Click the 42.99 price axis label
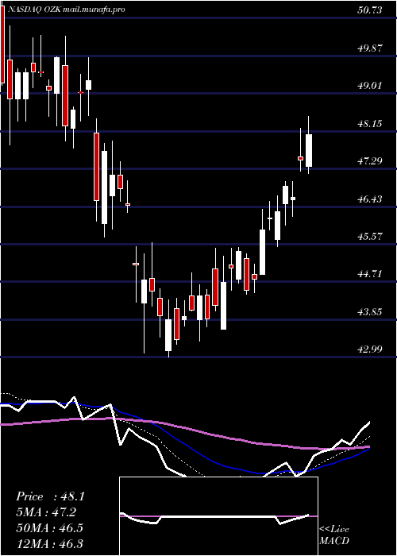 click(x=370, y=349)
